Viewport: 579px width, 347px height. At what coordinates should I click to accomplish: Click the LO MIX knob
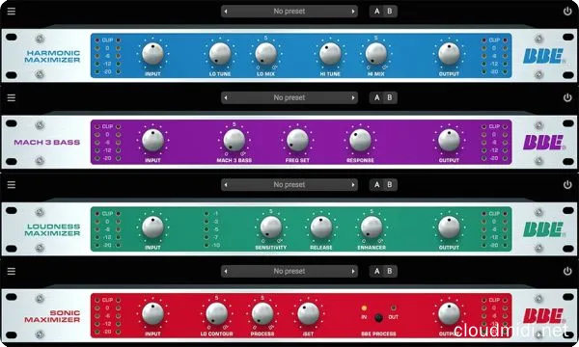click(x=266, y=54)
